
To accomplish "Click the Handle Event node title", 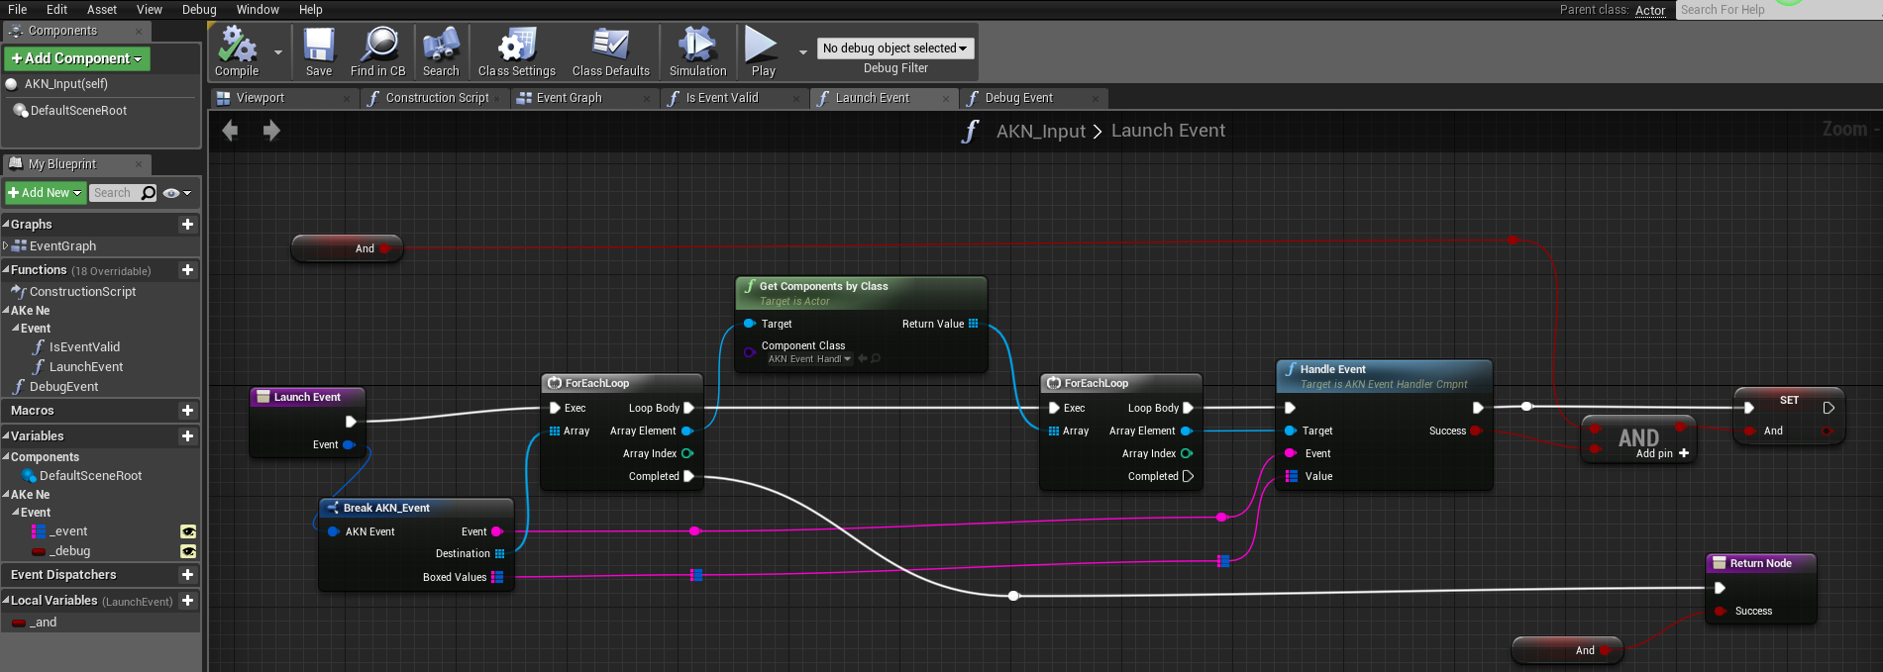I will click(1332, 369).
